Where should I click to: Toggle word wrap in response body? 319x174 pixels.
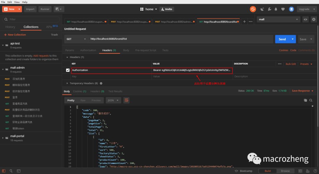[126, 100]
